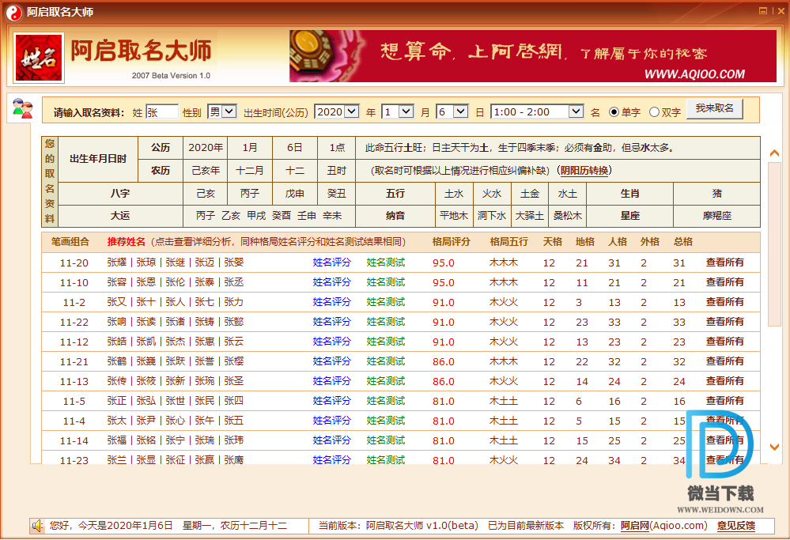This screenshot has width=790, height=540.
Task: Click the surname 姓 input field
Action: [162, 111]
